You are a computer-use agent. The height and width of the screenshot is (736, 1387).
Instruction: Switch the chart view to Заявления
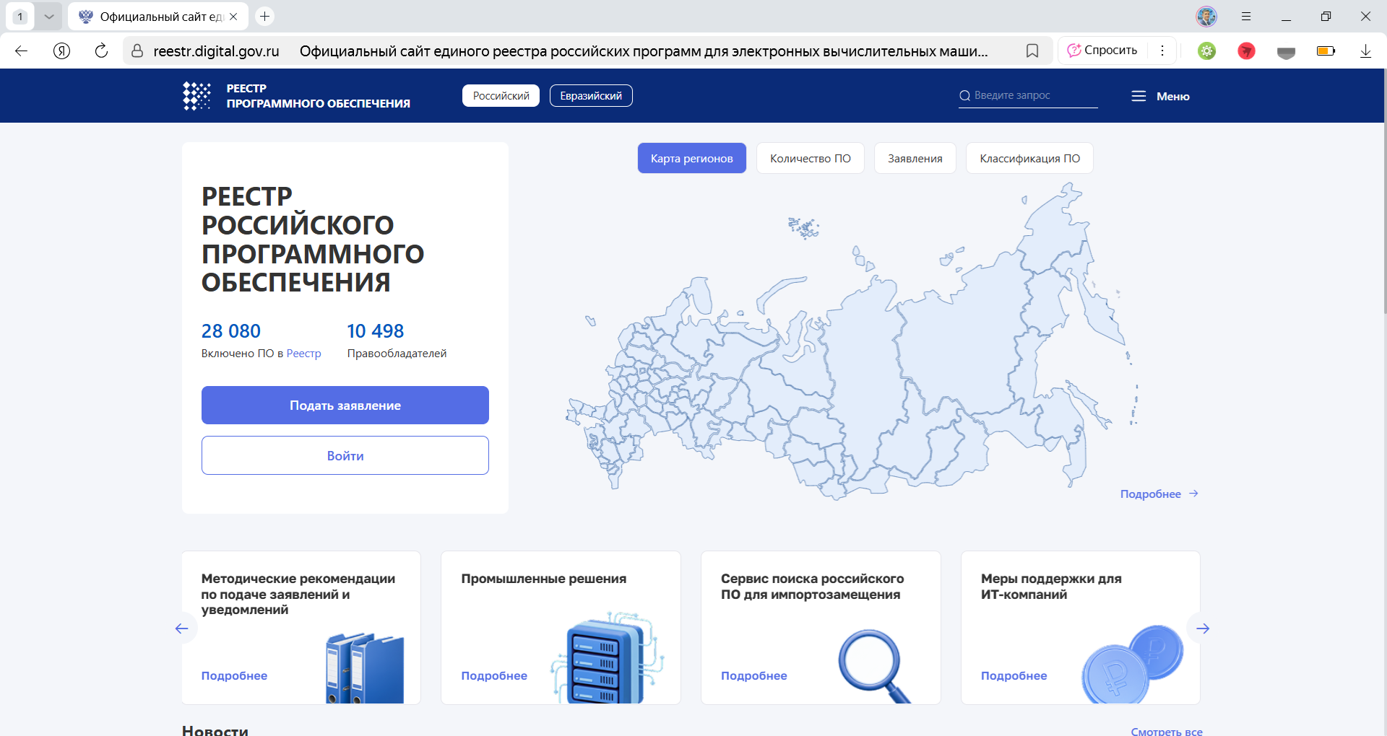pos(915,158)
